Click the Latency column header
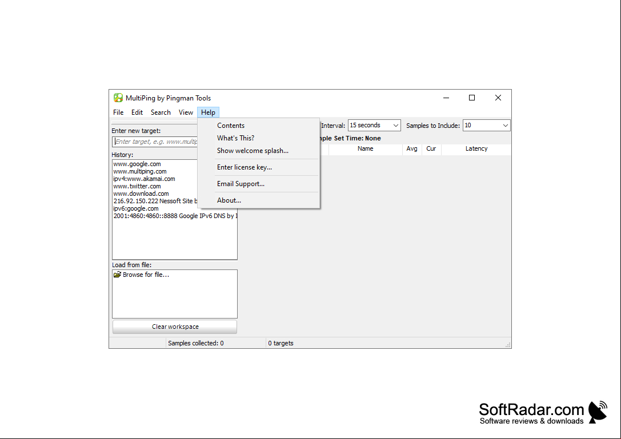The height and width of the screenshot is (439, 621). pos(476,149)
